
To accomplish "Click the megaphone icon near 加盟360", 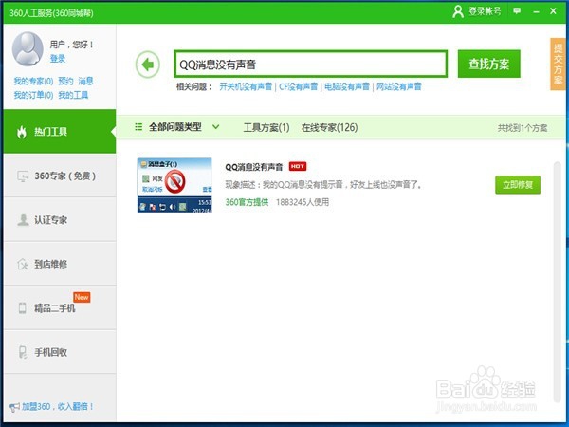I will tap(14, 407).
